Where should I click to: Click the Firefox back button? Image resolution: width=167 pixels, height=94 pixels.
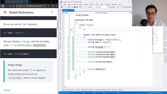(x=3, y=6)
